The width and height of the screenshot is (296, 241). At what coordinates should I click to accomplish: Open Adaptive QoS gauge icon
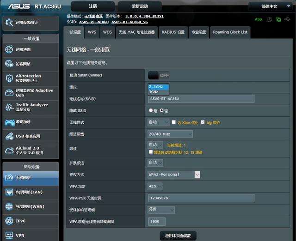tap(9, 93)
